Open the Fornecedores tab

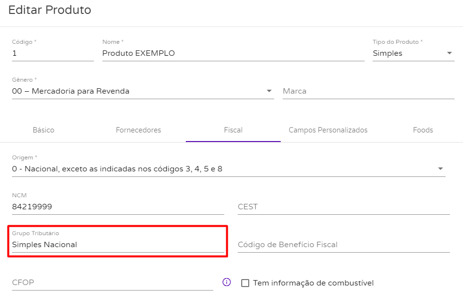coord(138,130)
